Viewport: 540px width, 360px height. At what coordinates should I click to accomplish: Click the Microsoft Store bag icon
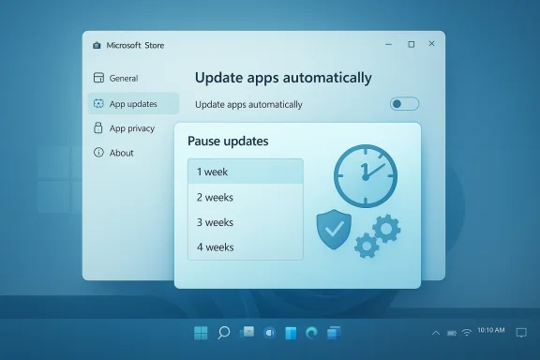point(97,45)
